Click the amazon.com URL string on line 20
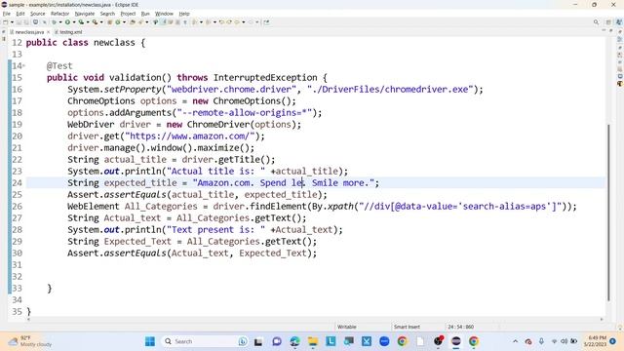The width and height of the screenshot is (624, 351). [190, 136]
